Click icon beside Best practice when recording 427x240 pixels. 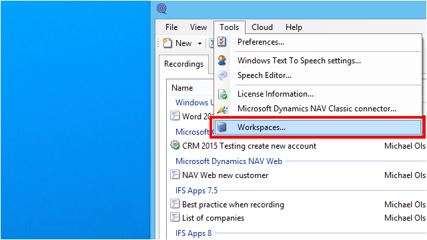pos(175,204)
